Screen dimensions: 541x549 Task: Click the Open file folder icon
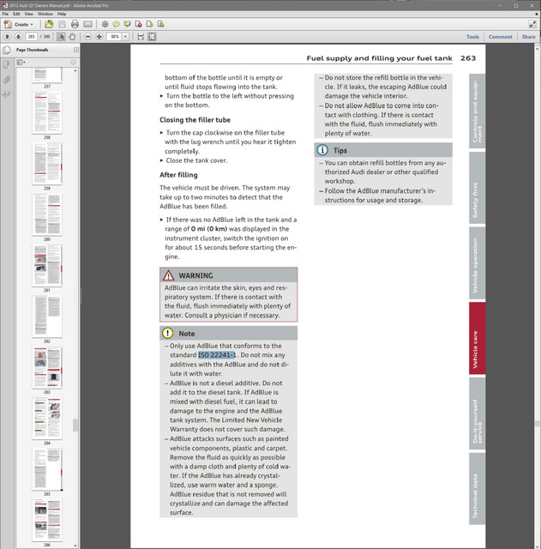49,24
